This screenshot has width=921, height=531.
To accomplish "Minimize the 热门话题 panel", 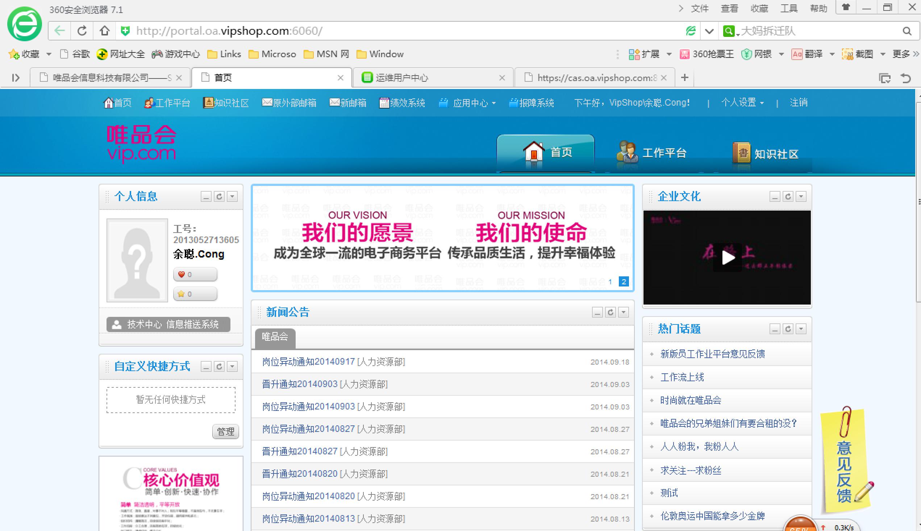I will pyautogui.click(x=775, y=329).
